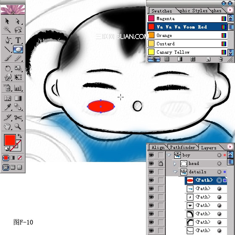Select the Scissors tool
Viewport: 235px width, 235px height.
[x=18, y=117]
